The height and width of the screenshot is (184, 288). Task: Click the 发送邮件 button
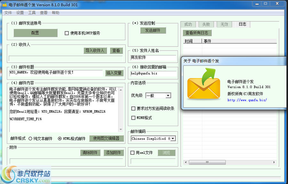(153, 30)
